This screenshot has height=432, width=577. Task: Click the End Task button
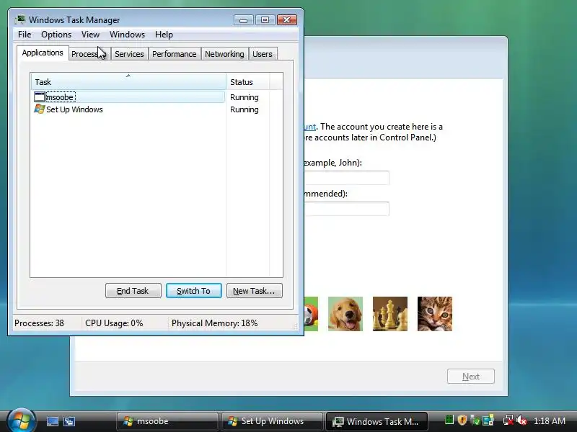[133, 291]
